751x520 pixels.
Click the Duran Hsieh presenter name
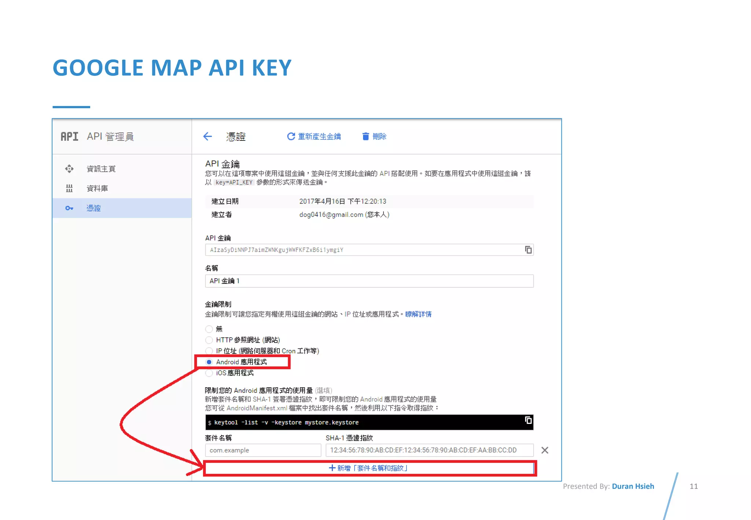coord(633,486)
